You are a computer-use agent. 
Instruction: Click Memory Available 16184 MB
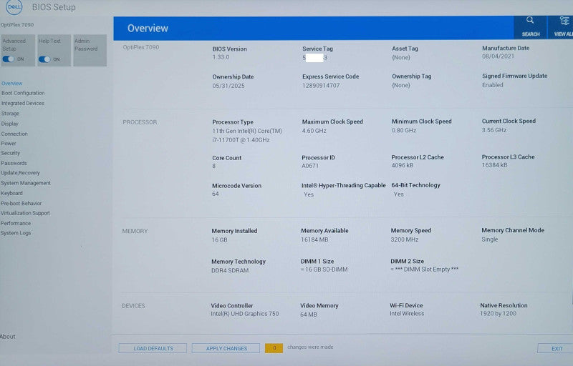coord(314,239)
